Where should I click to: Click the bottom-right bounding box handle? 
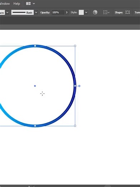click(x=75, y=126)
